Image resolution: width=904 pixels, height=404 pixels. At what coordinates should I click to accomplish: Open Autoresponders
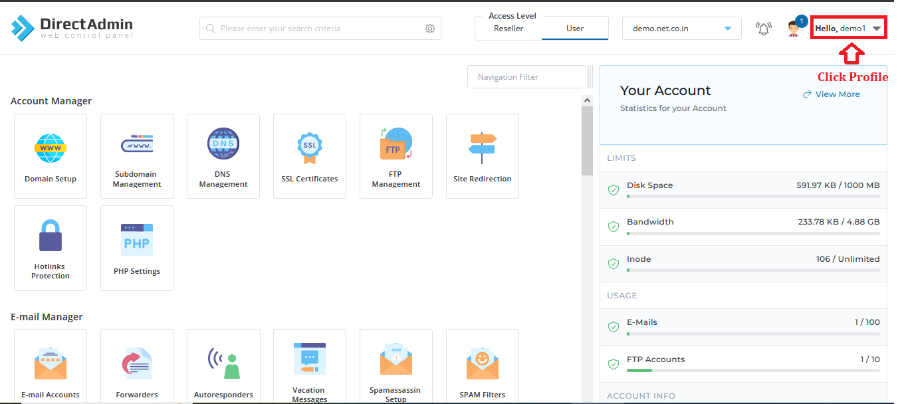(223, 366)
